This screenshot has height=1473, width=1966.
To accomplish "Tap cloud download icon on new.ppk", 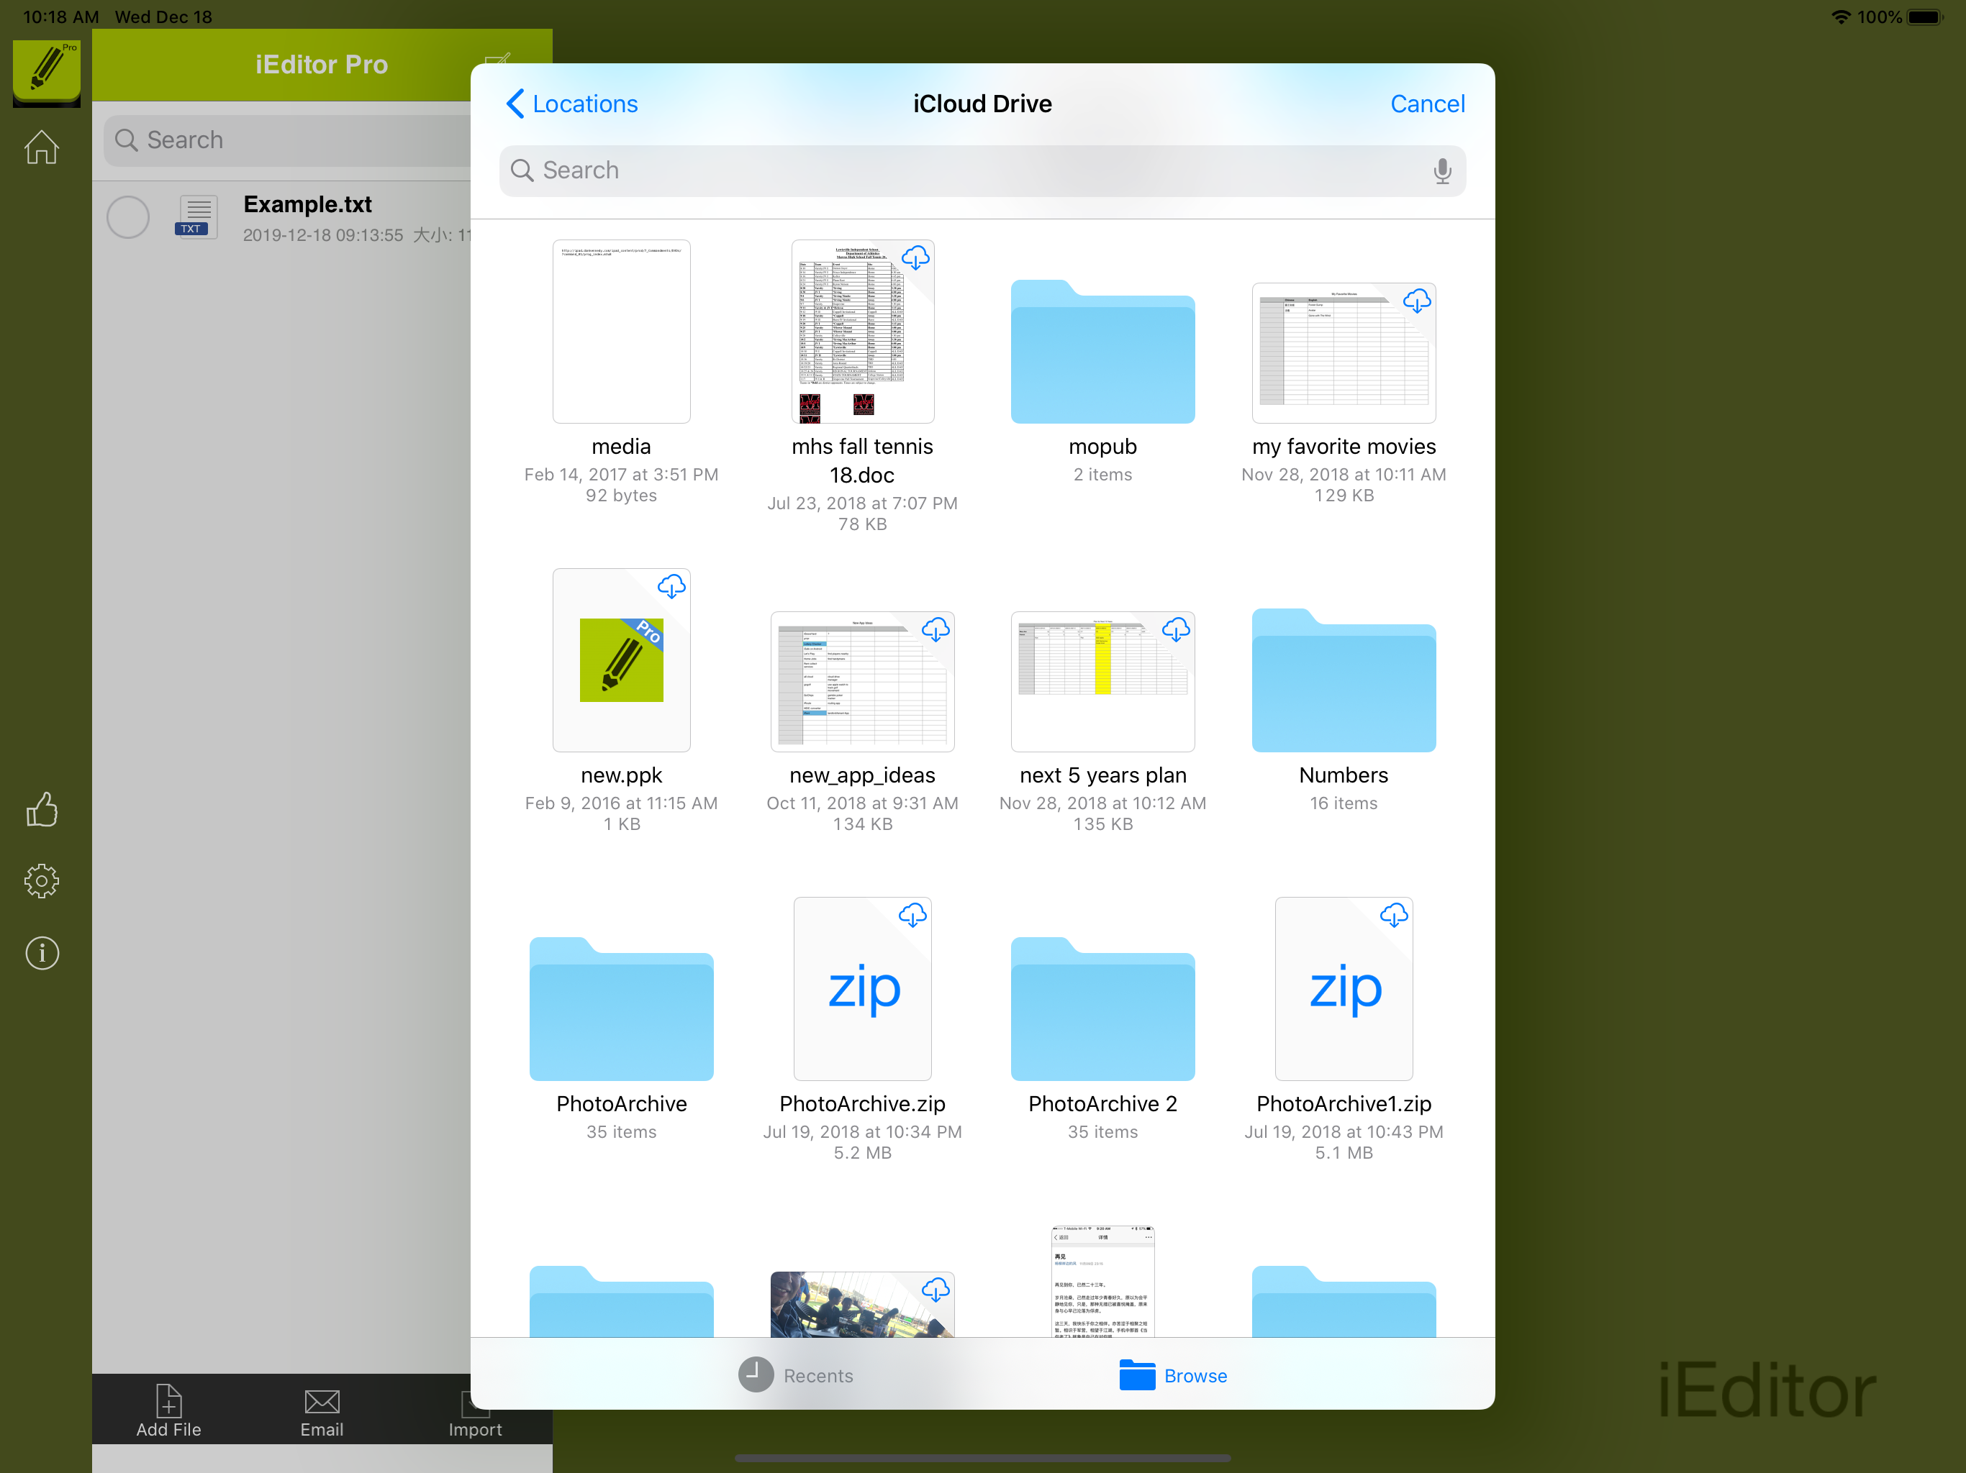I will [671, 586].
